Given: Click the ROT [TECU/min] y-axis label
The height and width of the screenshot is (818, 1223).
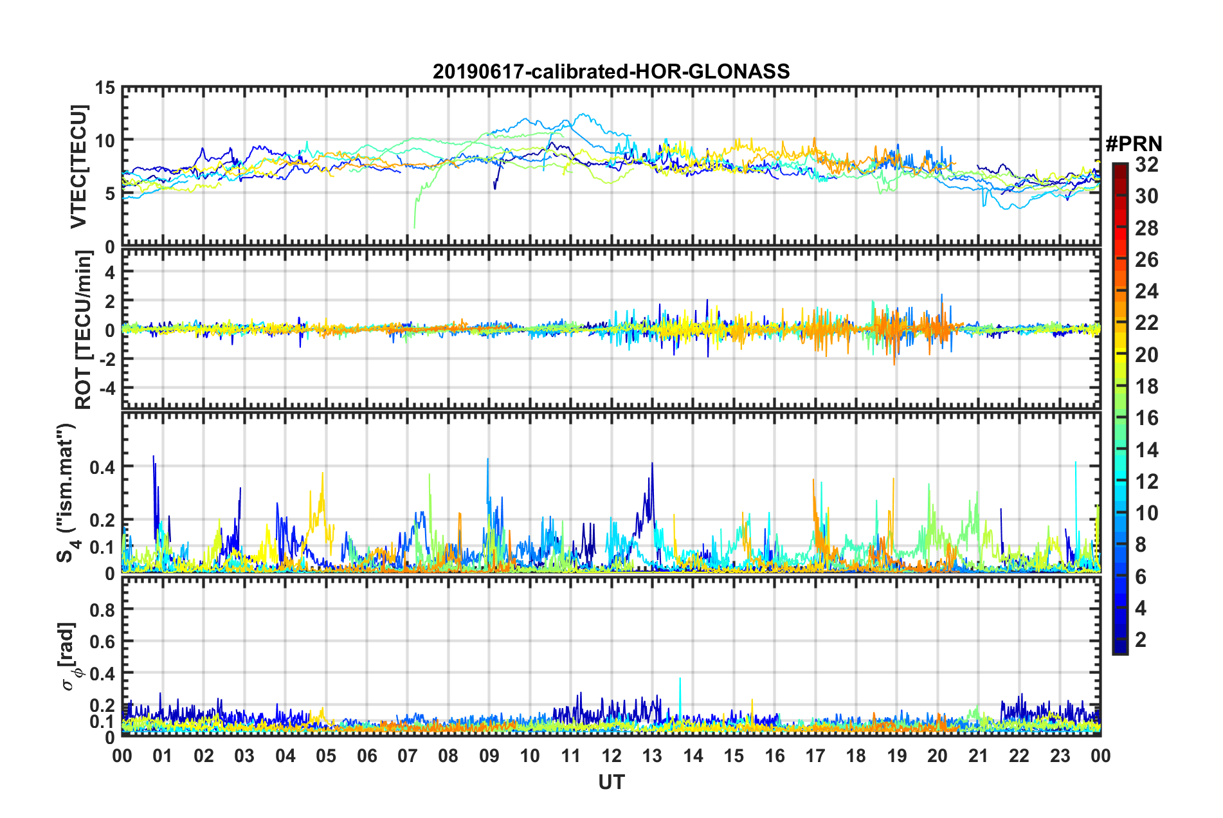Looking at the screenshot, I should coord(84,330).
